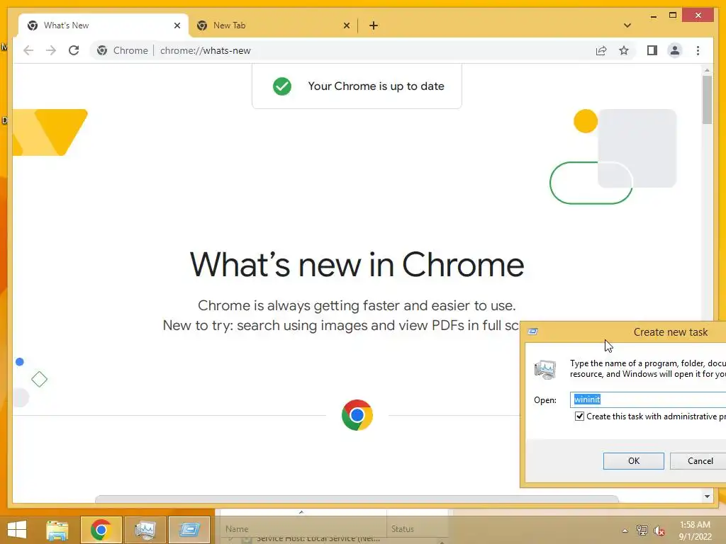Open the Chrome side panel

click(x=652, y=50)
